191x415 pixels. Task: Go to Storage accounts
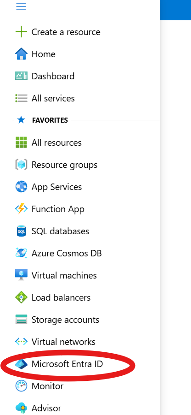tap(57, 320)
